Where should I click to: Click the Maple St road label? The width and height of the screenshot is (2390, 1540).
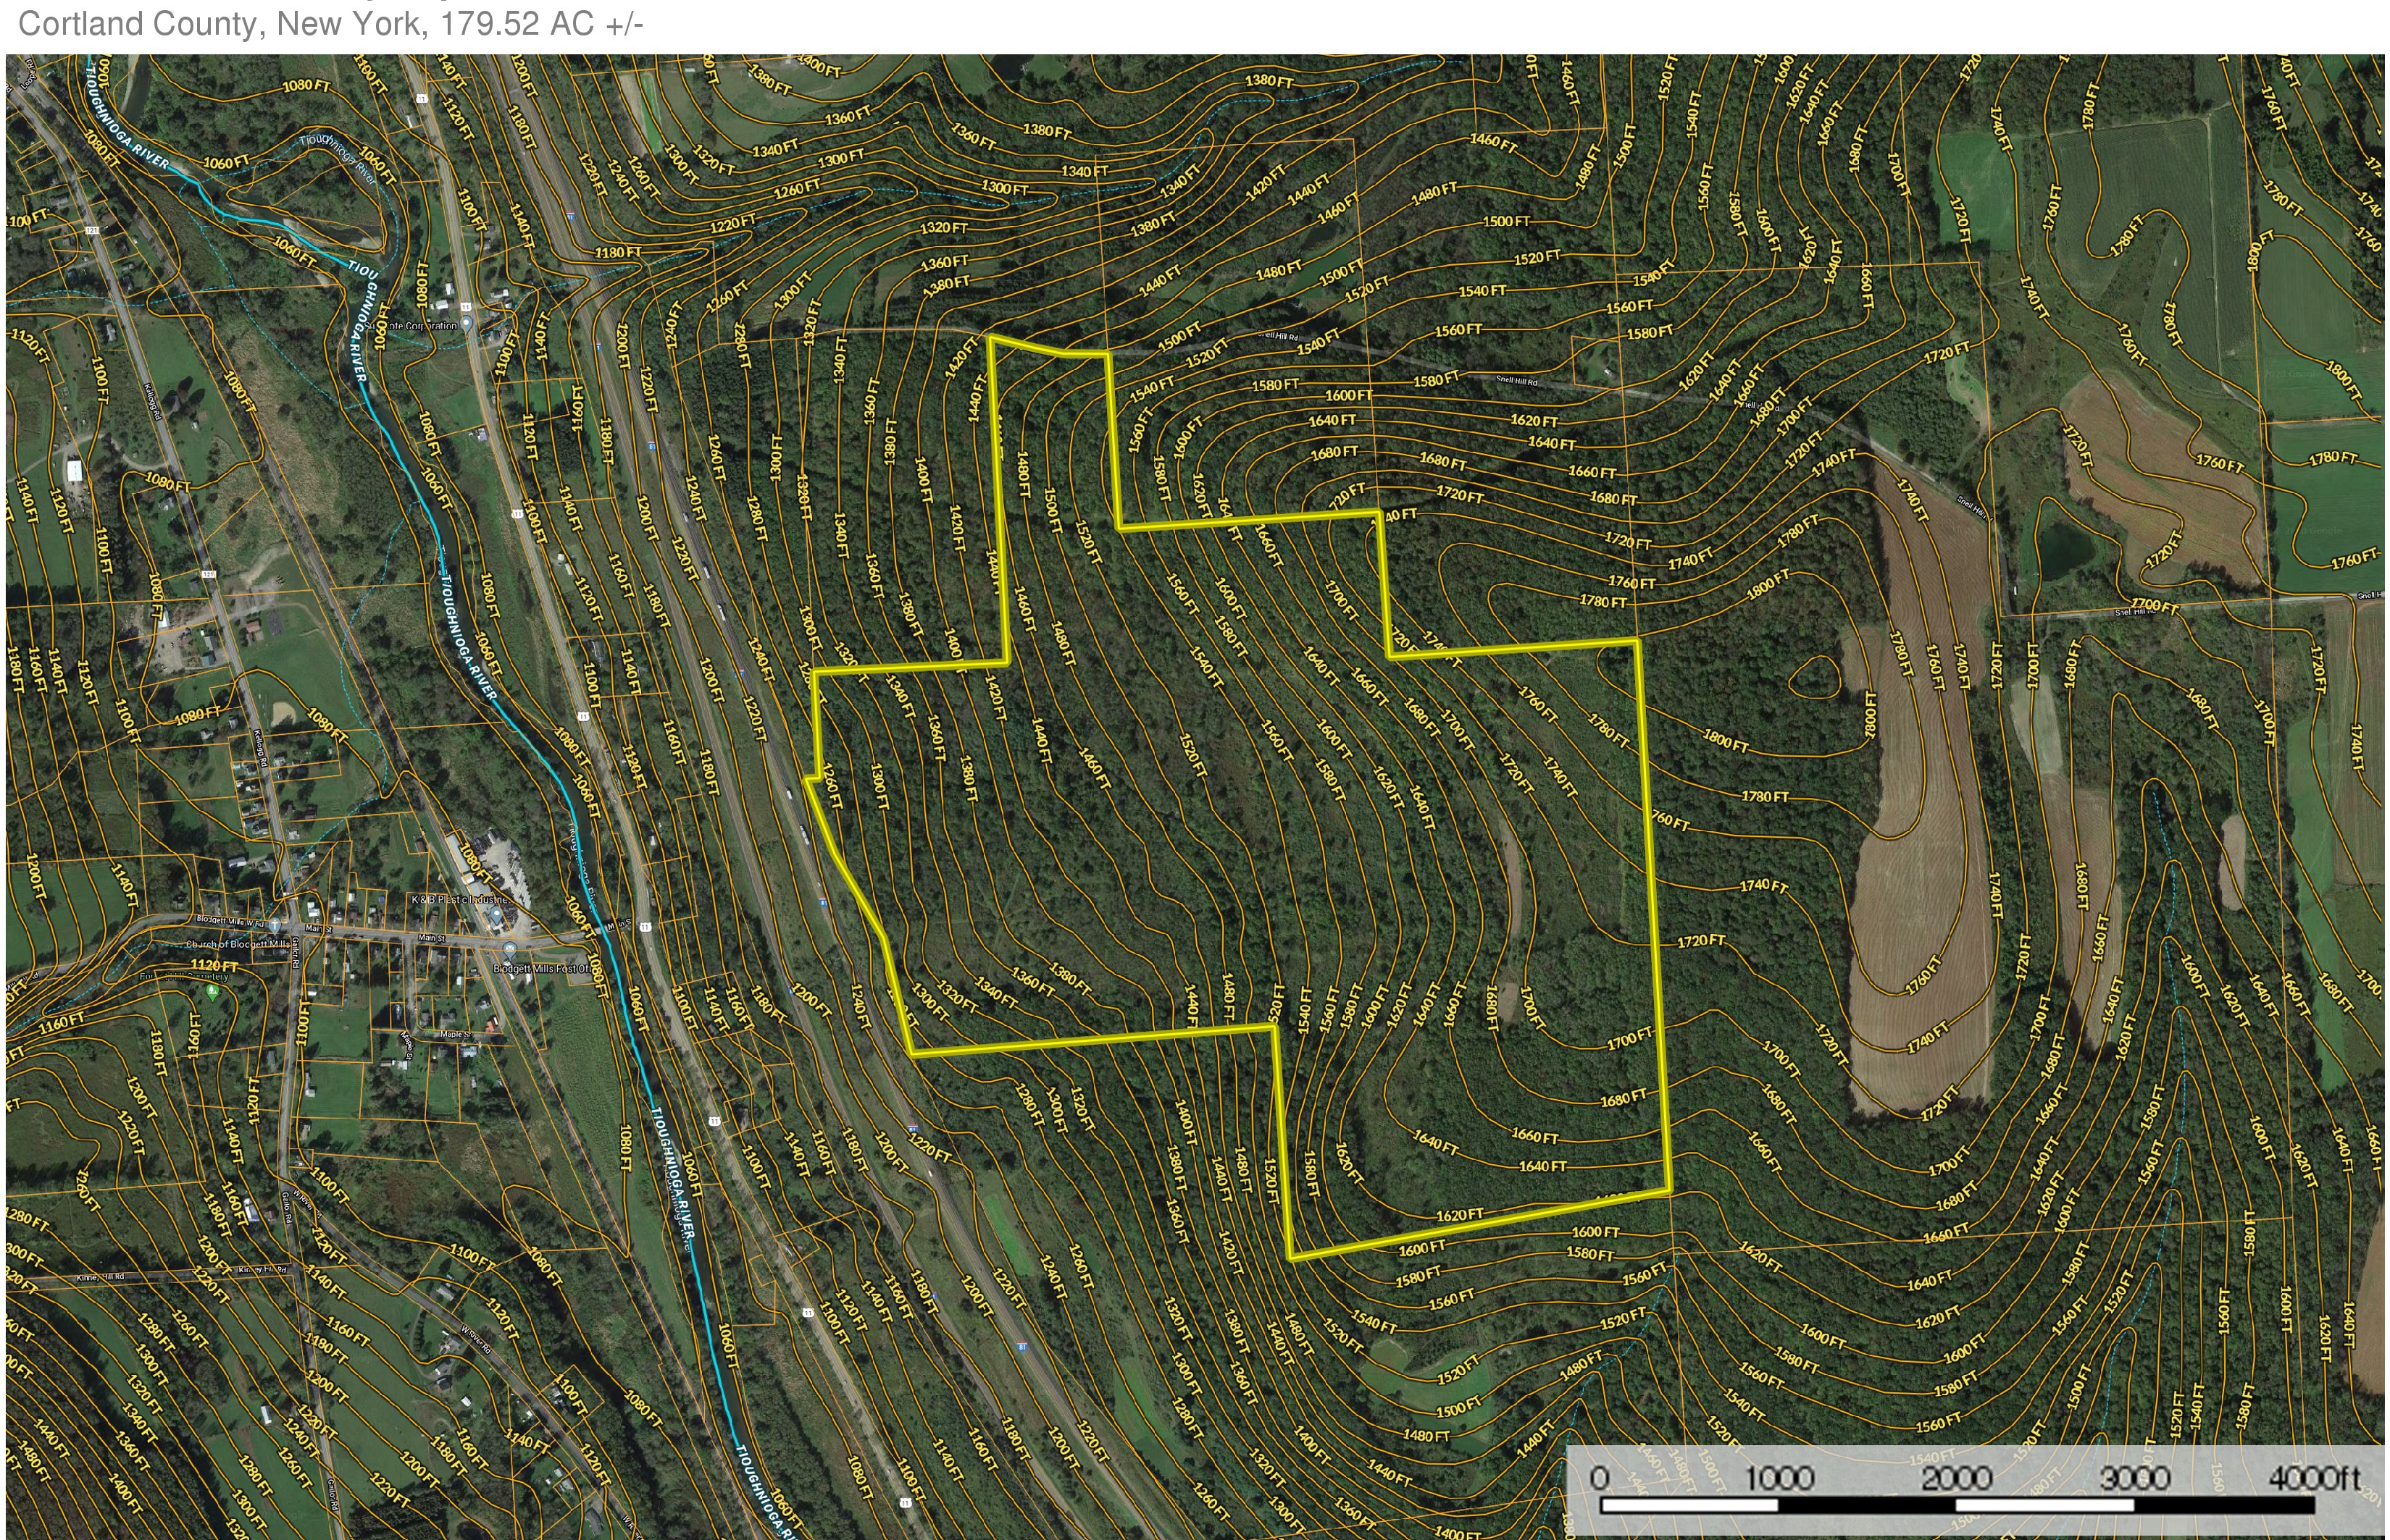[x=456, y=1034]
